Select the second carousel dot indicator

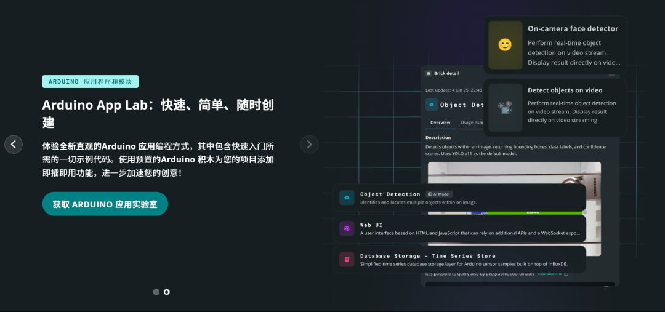167,292
